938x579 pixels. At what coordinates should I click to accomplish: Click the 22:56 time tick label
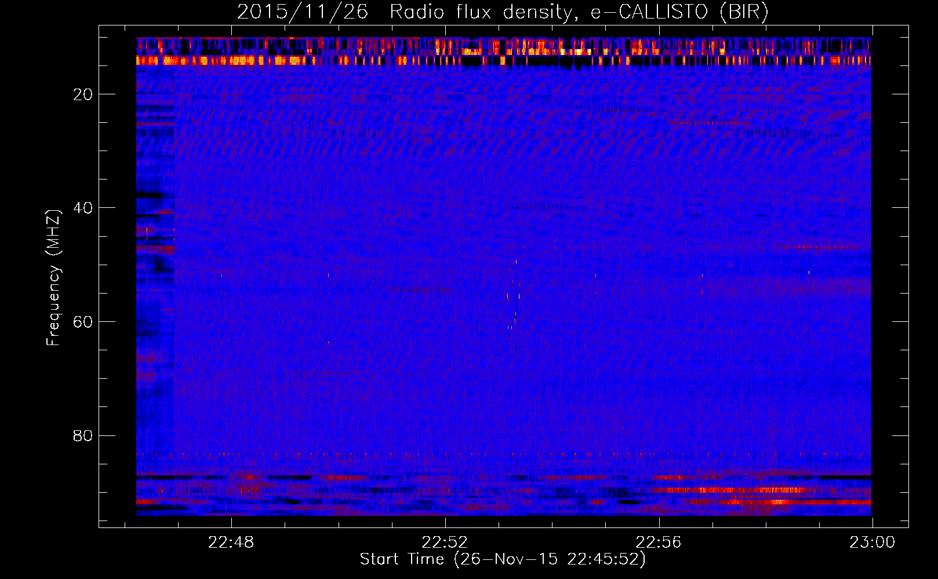(x=659, y=543)
